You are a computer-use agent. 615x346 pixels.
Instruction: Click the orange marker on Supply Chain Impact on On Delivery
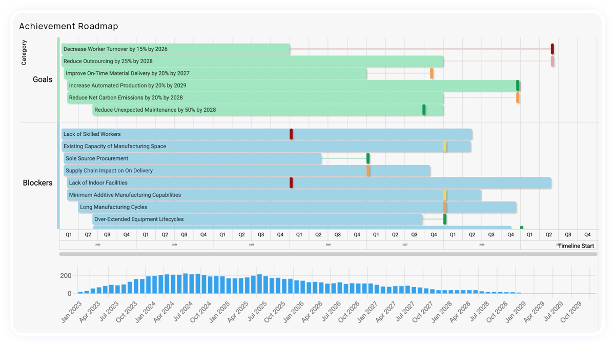(368, 170)
